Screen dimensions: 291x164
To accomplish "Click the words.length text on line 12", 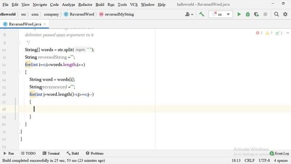I will click(63, 65).
